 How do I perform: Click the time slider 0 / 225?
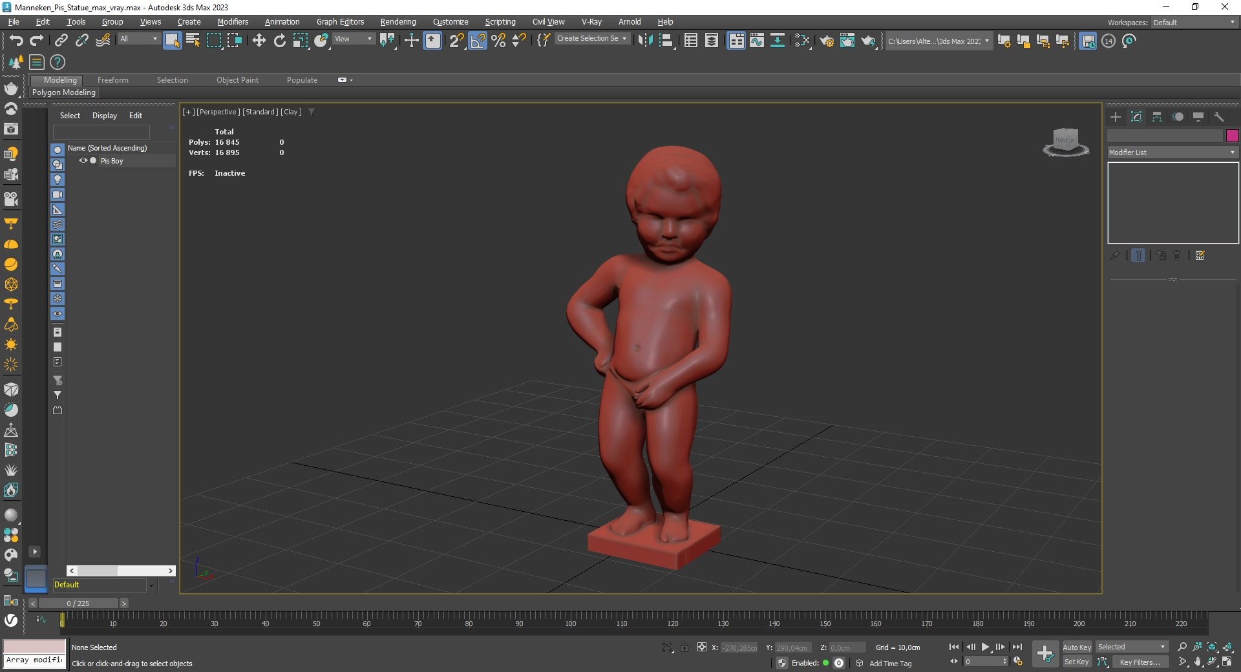pyautogui.click(x=78, y=604)
